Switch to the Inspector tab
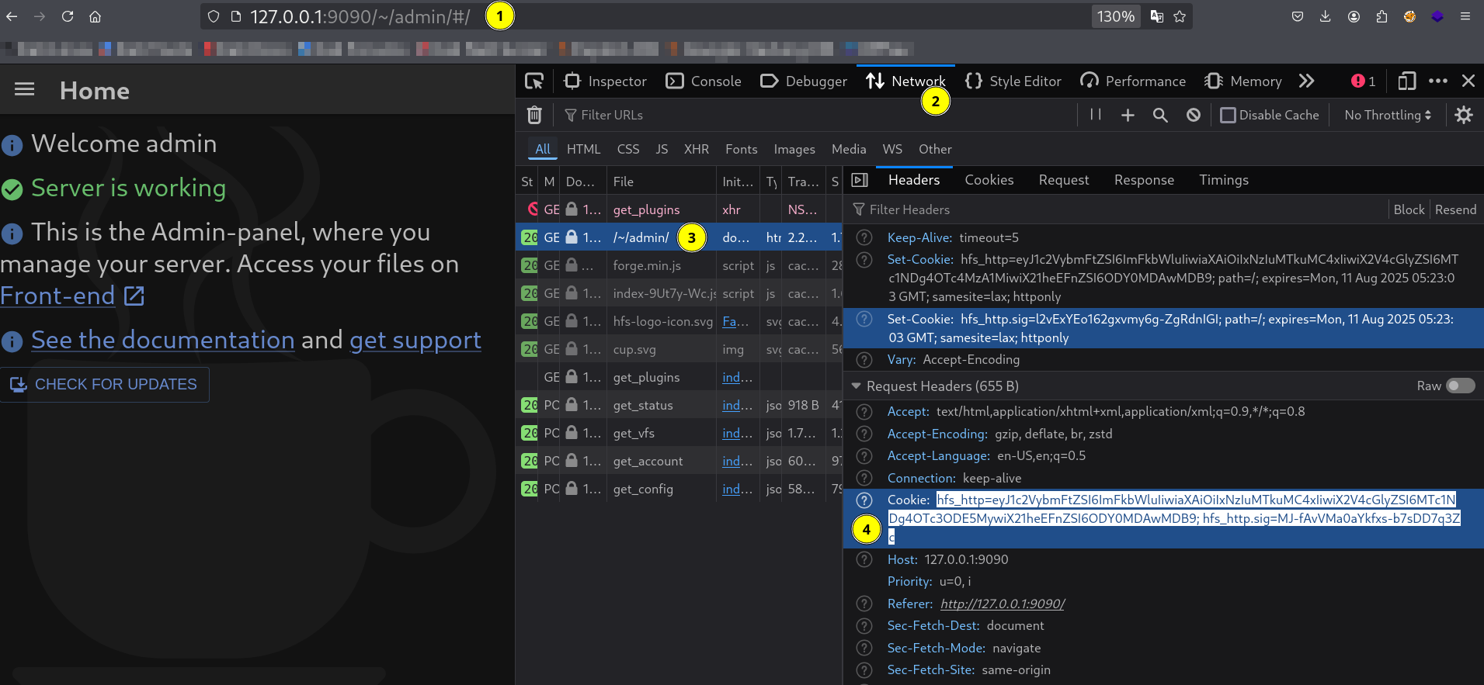This screenshot has height=685, width=1484. pos(606,81)
